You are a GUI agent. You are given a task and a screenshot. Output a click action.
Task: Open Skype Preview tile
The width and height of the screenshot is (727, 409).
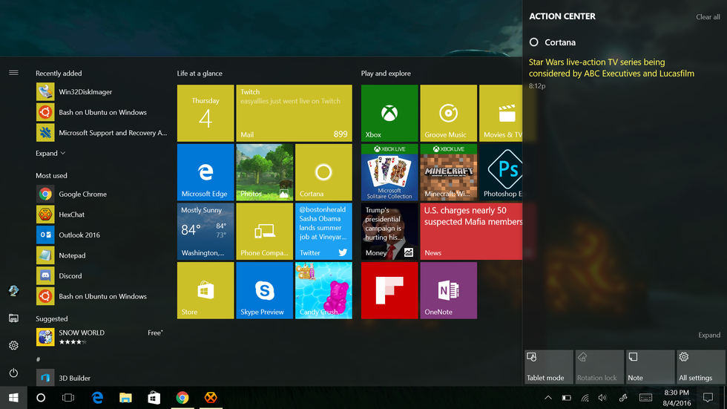pos(264,290)
